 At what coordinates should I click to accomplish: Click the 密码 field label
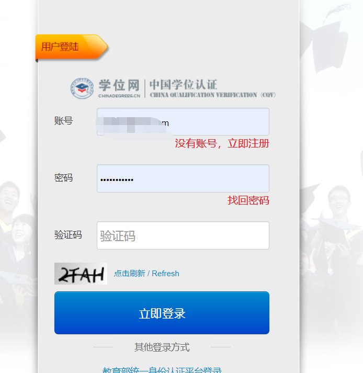pyautogui.click(x=63, y=178)
